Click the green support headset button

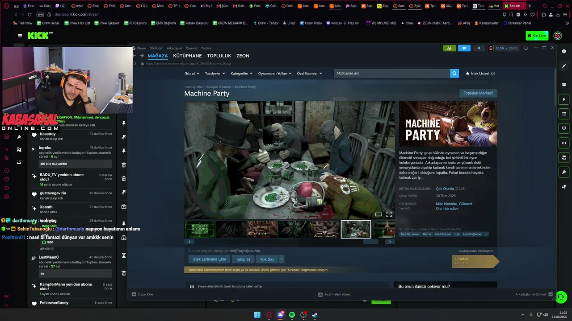click(561, 297)
